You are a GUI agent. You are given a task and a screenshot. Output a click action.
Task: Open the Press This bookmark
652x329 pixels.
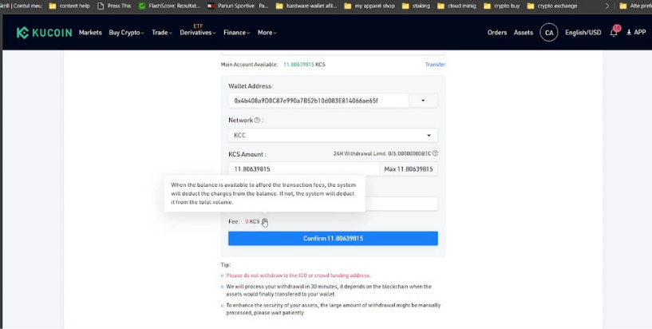pyautogui.click(x=114, y=6)
